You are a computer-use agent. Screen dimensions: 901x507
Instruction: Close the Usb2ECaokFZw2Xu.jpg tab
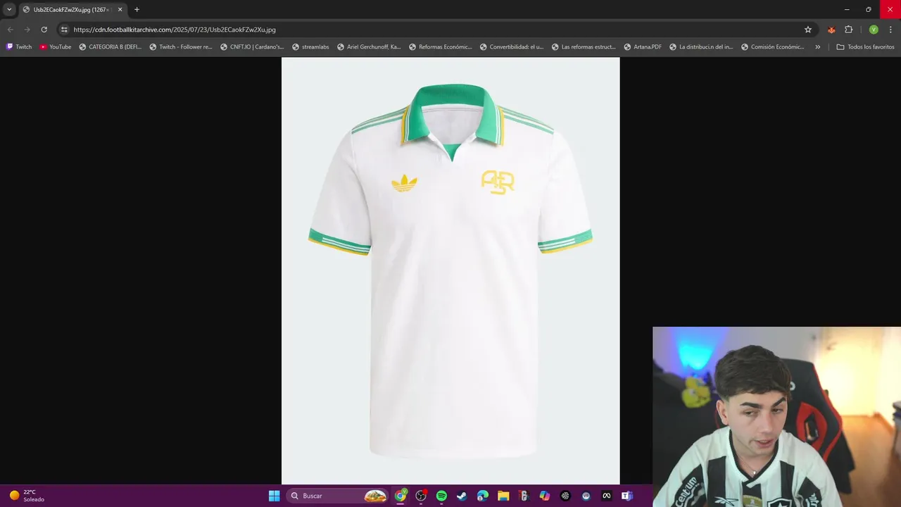pos(120,10)
